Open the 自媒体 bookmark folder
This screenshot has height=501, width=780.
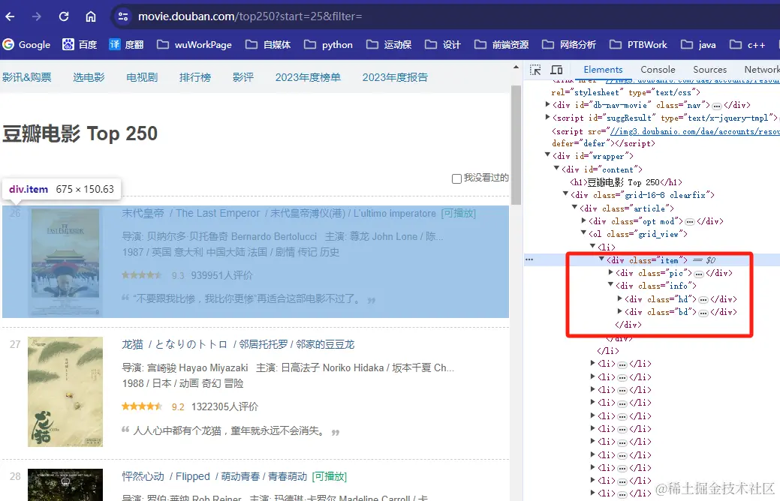[x=268, y=45]
